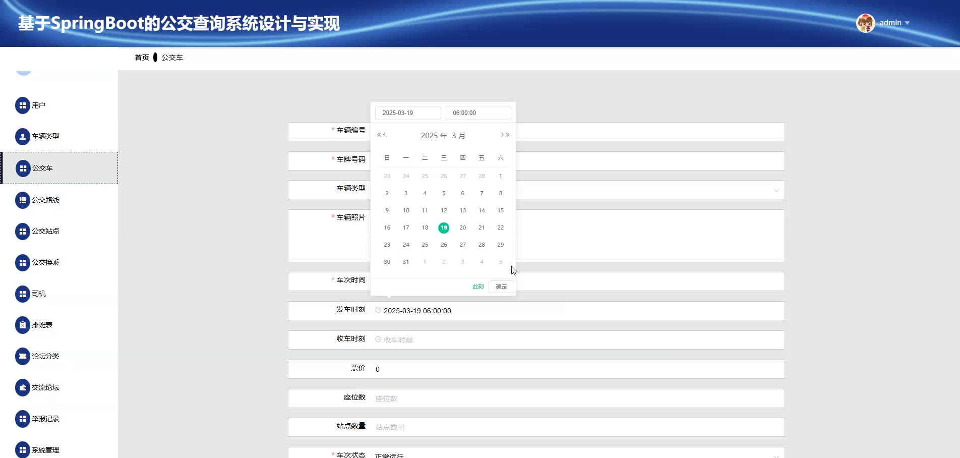The height and width of the screenshot is (458, 960).
Task: Pick day 8 in the calendar
Action: pos(501,193)
